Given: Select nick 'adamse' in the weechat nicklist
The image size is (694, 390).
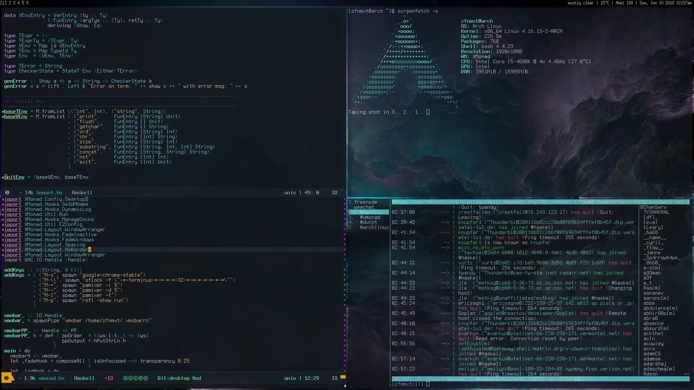Looking at the screenshot, I should (x=652, y=359).
